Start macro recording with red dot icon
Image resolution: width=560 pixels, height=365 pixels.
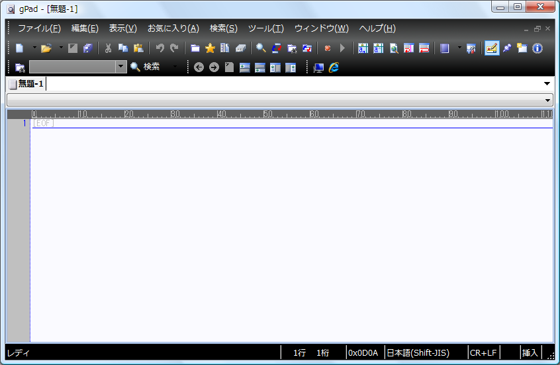tap(327, 48)
